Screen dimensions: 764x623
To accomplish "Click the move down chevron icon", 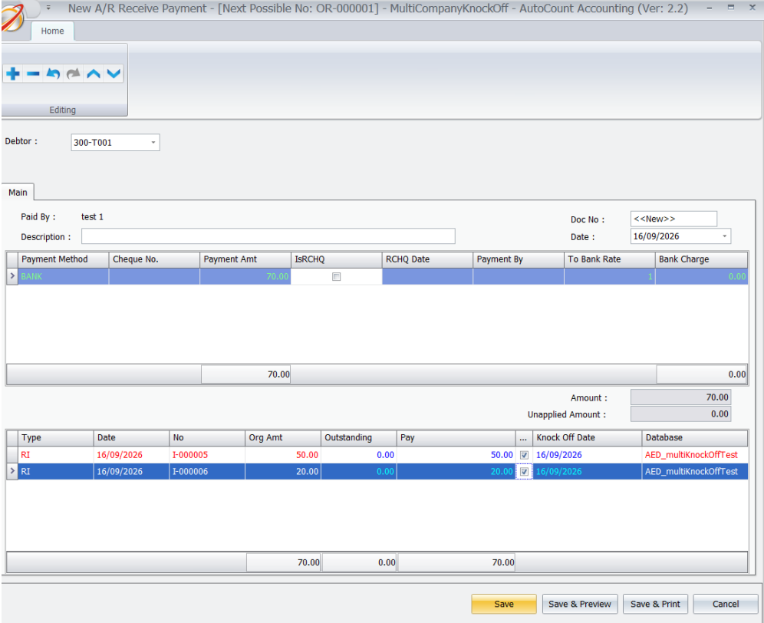I will (114, 74).
